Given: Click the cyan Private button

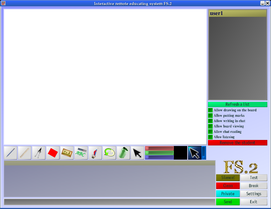Looking at the screenshot, I should coord(228,194).
